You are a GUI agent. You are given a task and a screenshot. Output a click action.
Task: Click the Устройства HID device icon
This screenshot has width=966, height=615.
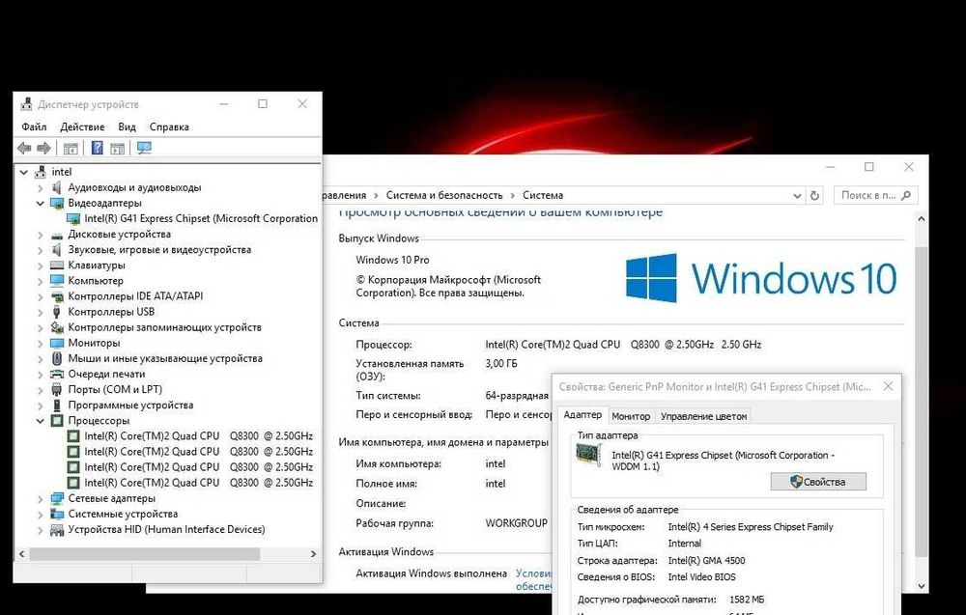click(x=57, y=529)
